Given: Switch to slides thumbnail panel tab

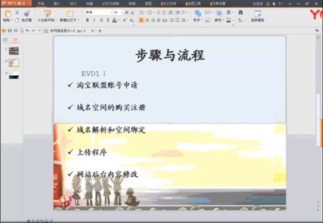Looking at the screenshot, I should 15,39.
